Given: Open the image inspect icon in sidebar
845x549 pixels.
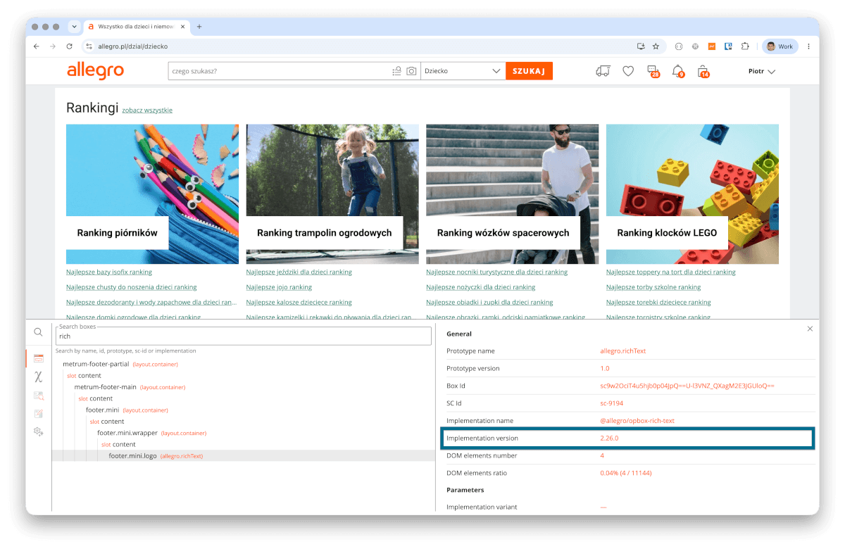Looking at the screenshot, I should pos(38,396).
